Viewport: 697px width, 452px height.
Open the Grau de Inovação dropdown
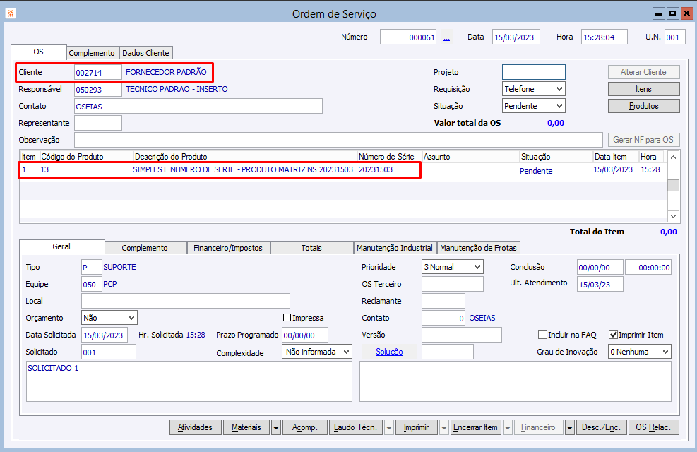[x=639, y=352]
